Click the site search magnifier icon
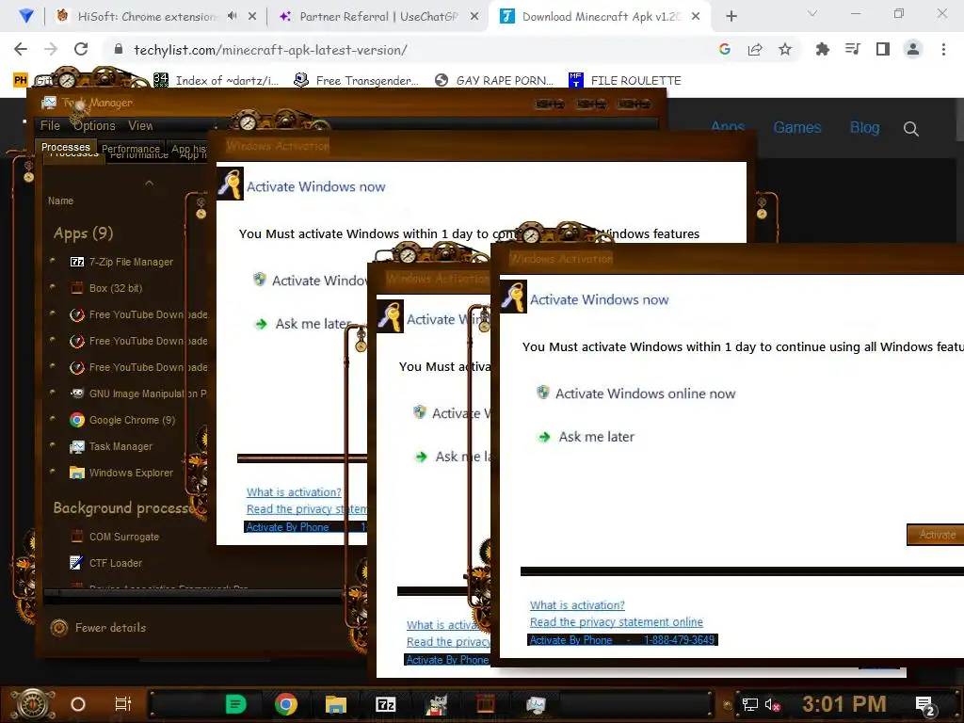This screenshot has width=964, height=723. coord(911,128)
